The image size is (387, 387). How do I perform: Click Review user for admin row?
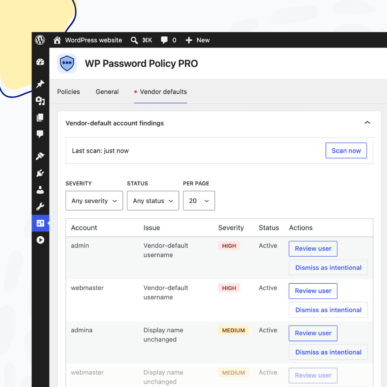[x=313, y=249]
